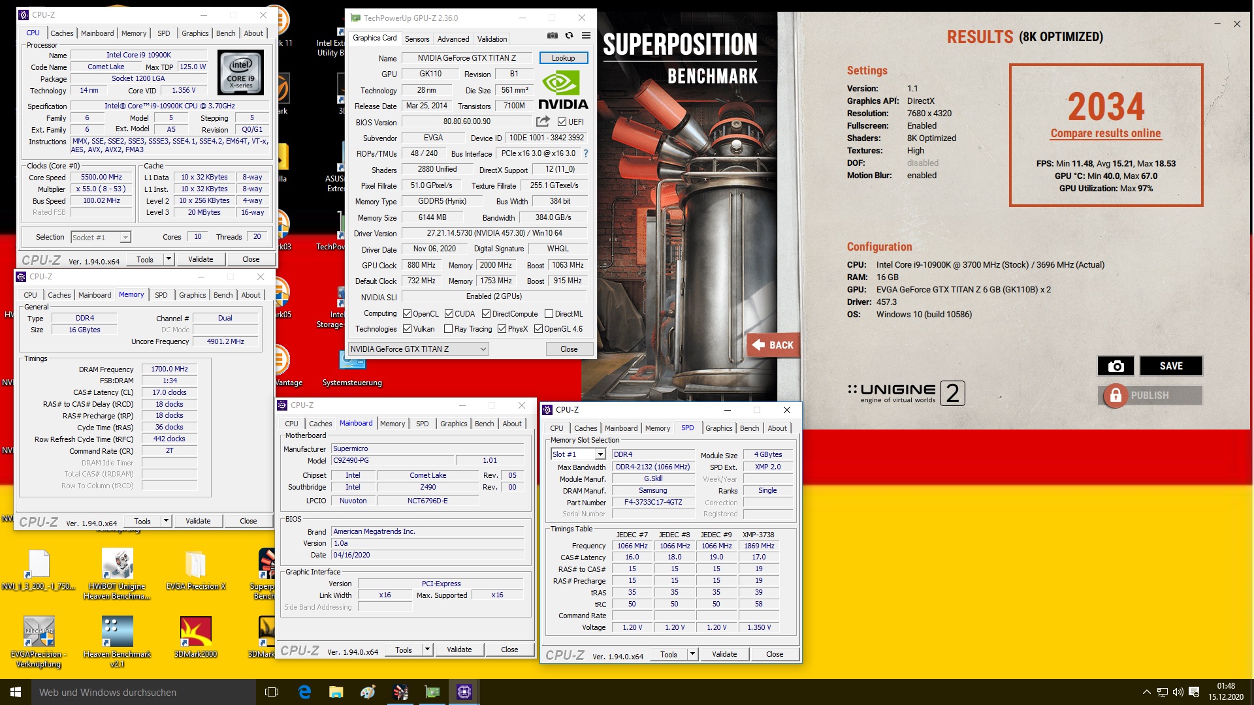Show hidden system tray icons chevron
Screen dimensions: 1254x705
click(1146, 692)
